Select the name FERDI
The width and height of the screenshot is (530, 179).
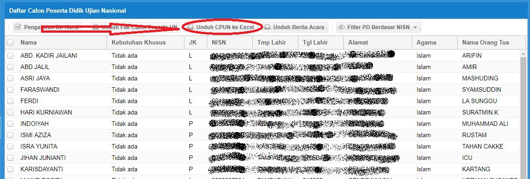29,101
